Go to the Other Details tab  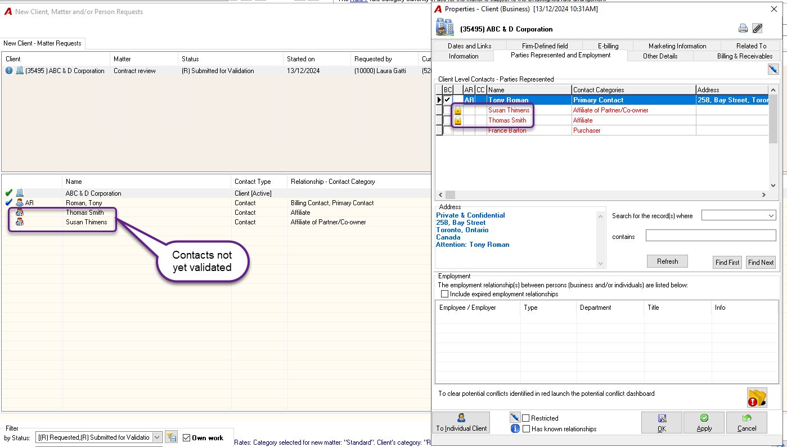pos(660,56)
